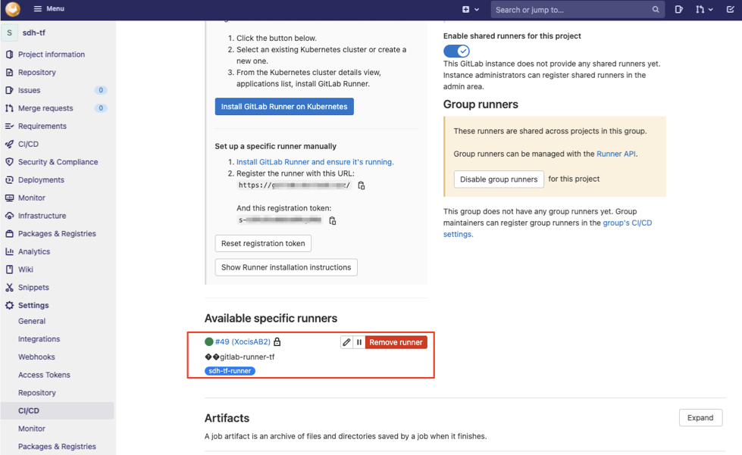Expand the merge requests dropdown arrow

pyautogui.click(x=710, y=9)
